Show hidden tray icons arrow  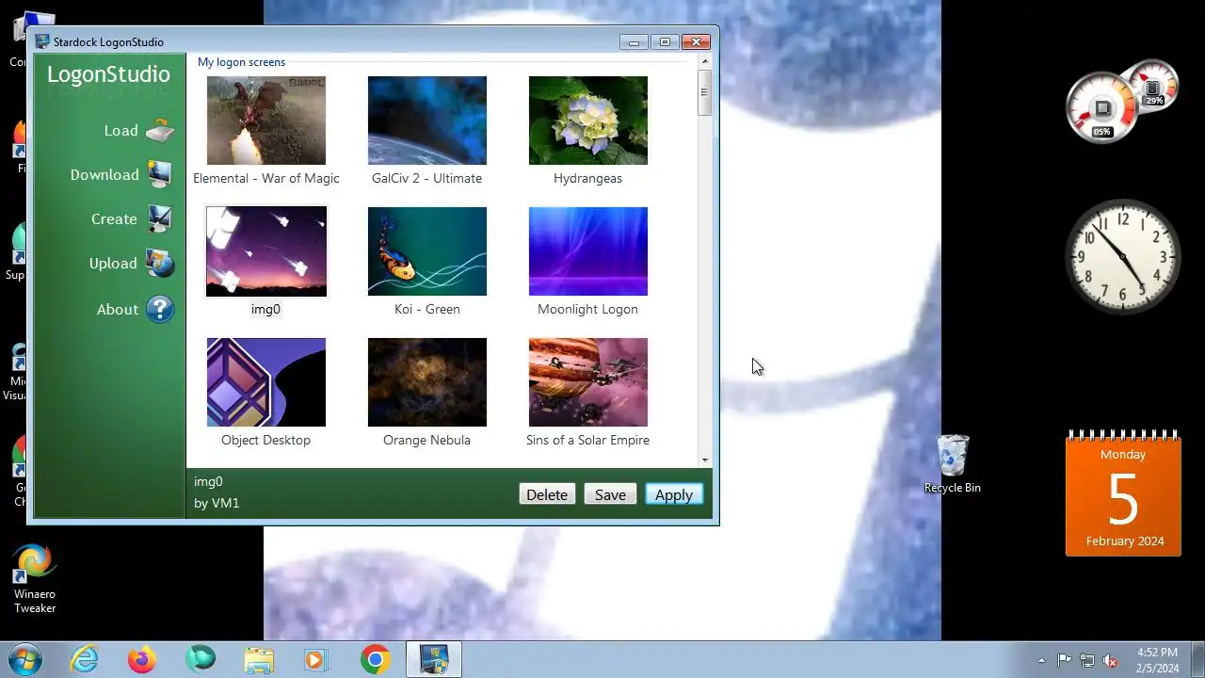[1041, 660]
